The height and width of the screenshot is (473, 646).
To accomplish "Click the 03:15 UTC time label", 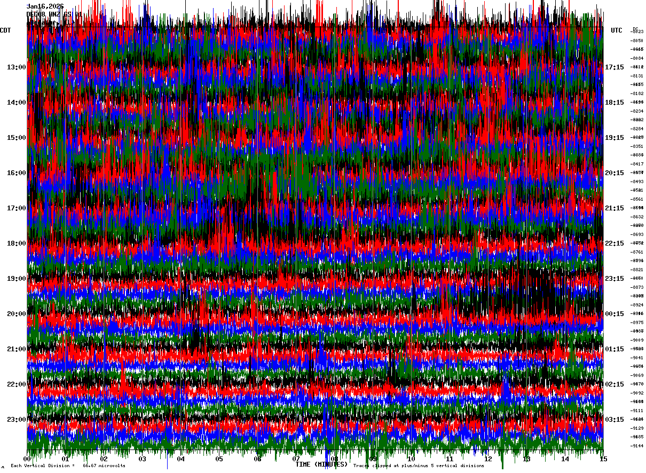I will click(x=615, y=420).
